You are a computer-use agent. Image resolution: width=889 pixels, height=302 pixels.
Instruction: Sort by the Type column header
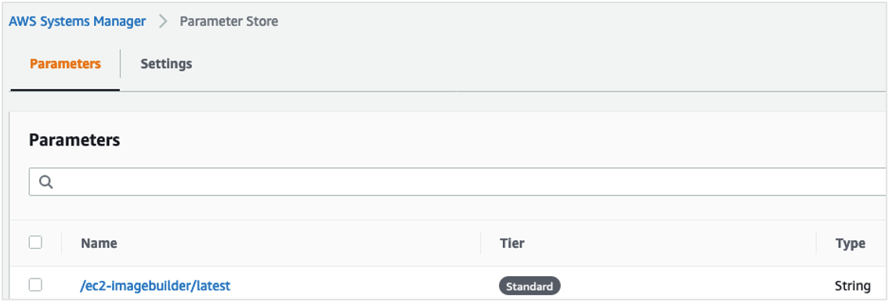pyautogui.click(x=850, y=243)
